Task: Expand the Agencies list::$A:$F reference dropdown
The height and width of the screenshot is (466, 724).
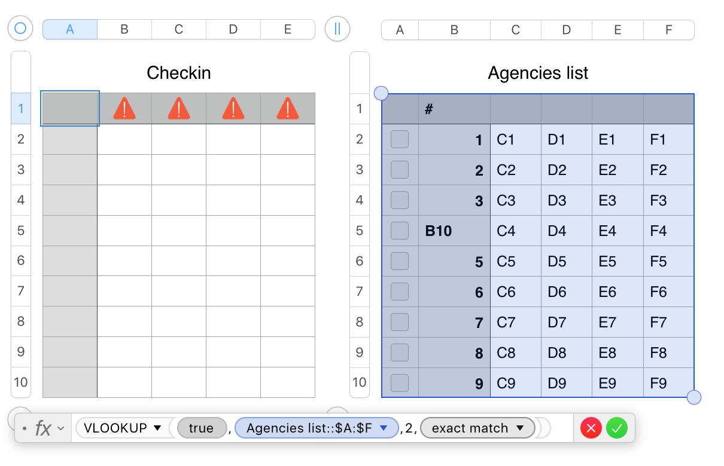Action: [x=385, y=428]
